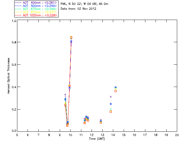Screen dimensions: 182x146
Task: Click the red square marker at time 12.8
Action: pyautogui.click(x=101, y=122)
